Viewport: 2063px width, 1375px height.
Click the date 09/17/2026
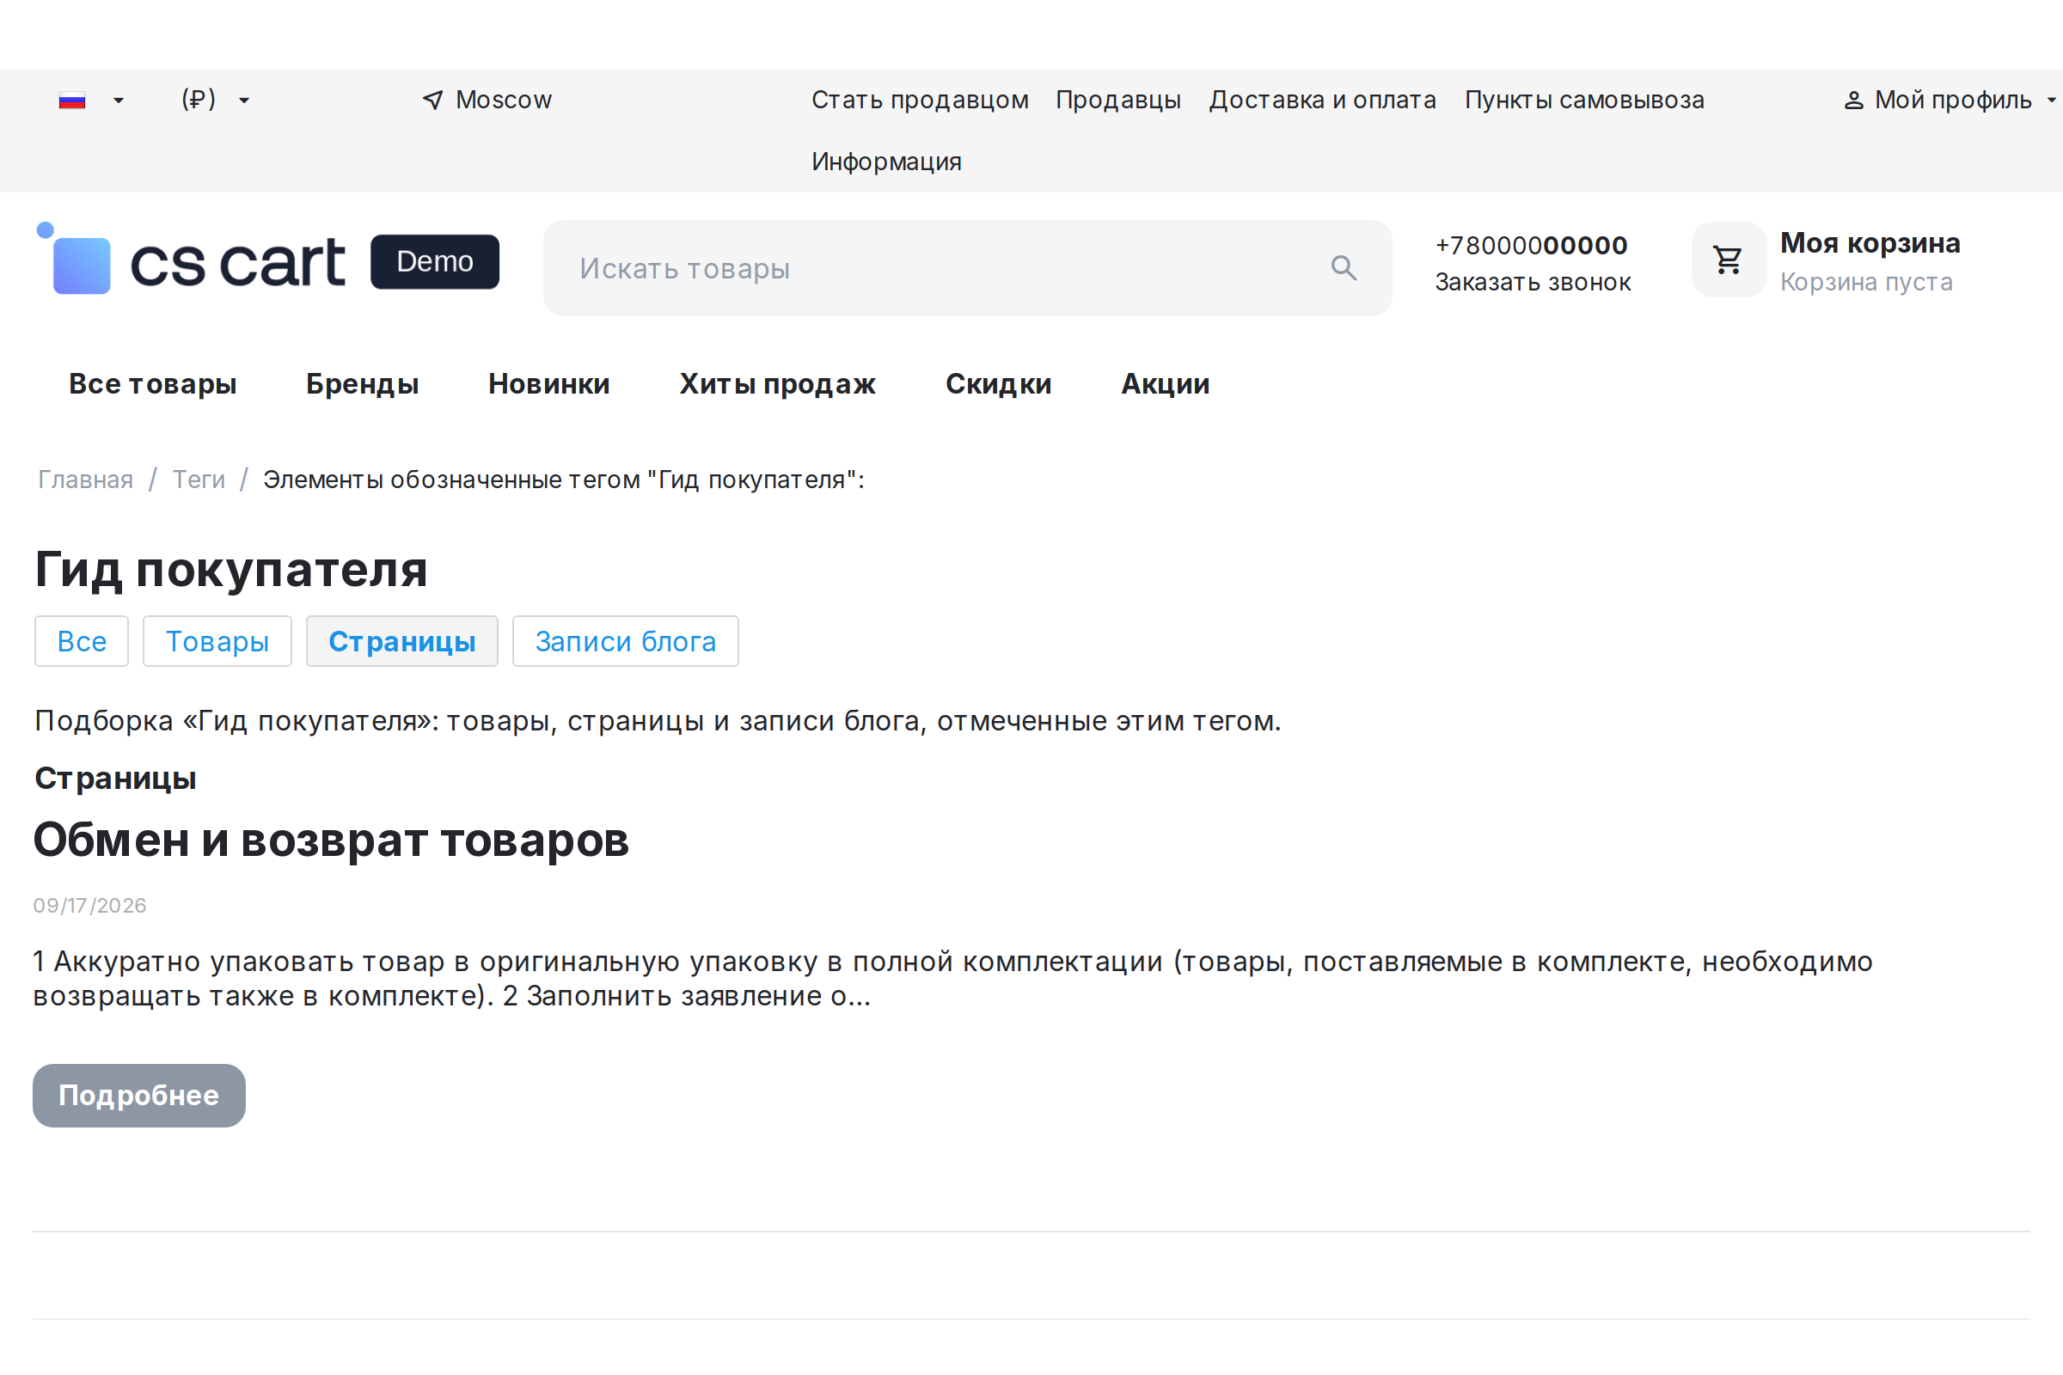[89, 905]
